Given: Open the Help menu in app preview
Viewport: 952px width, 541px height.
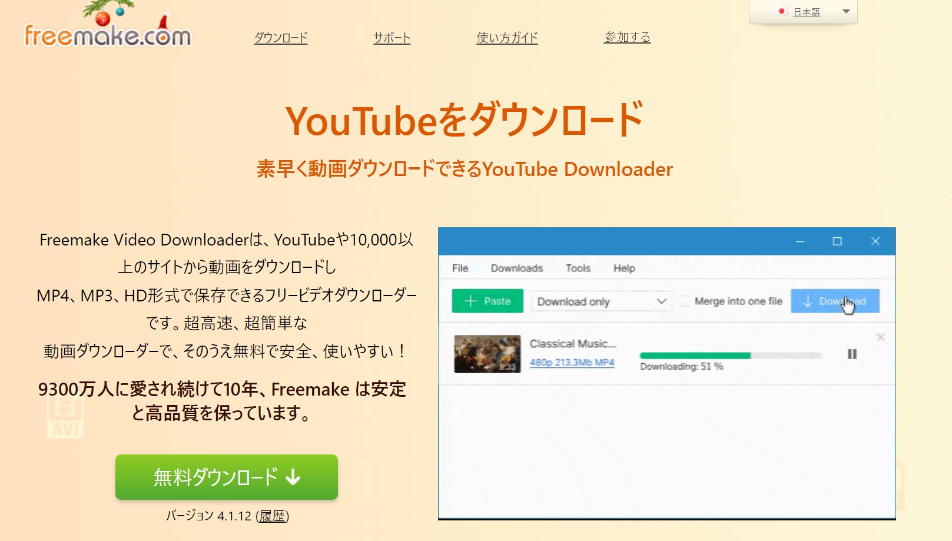Looking at the screenshot, I should [624, 268].
